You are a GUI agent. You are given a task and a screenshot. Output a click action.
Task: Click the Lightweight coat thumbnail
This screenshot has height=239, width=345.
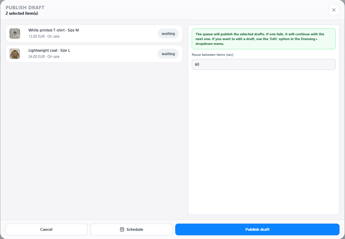15,54
